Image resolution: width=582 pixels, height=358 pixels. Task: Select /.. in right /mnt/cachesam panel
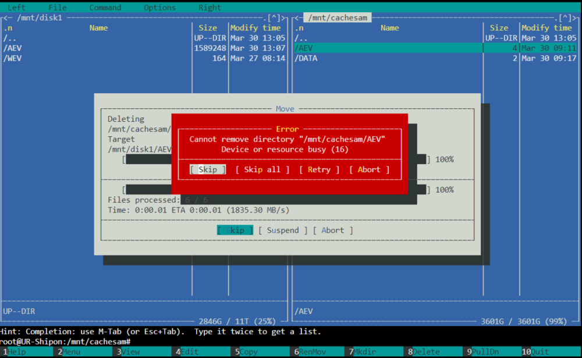pyautogui.click(x=436, y=38)
